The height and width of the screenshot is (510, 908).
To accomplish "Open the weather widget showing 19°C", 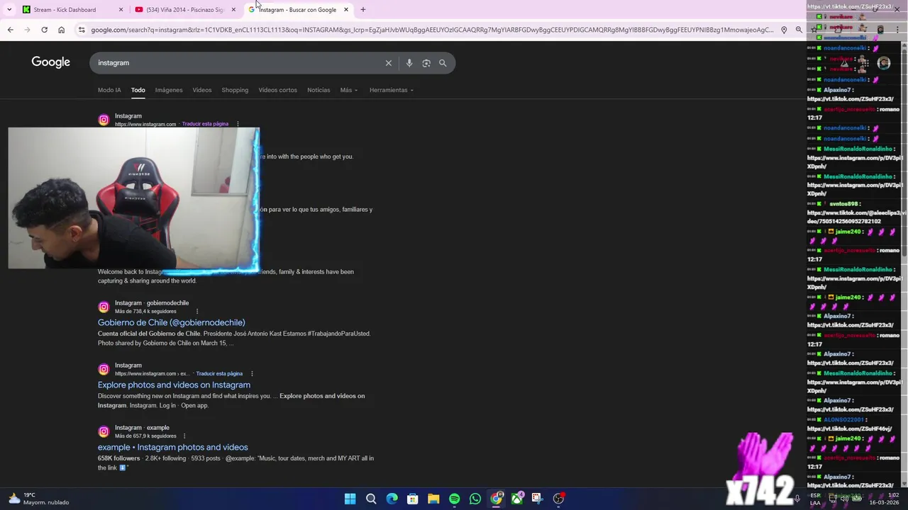I will point(38,499).
